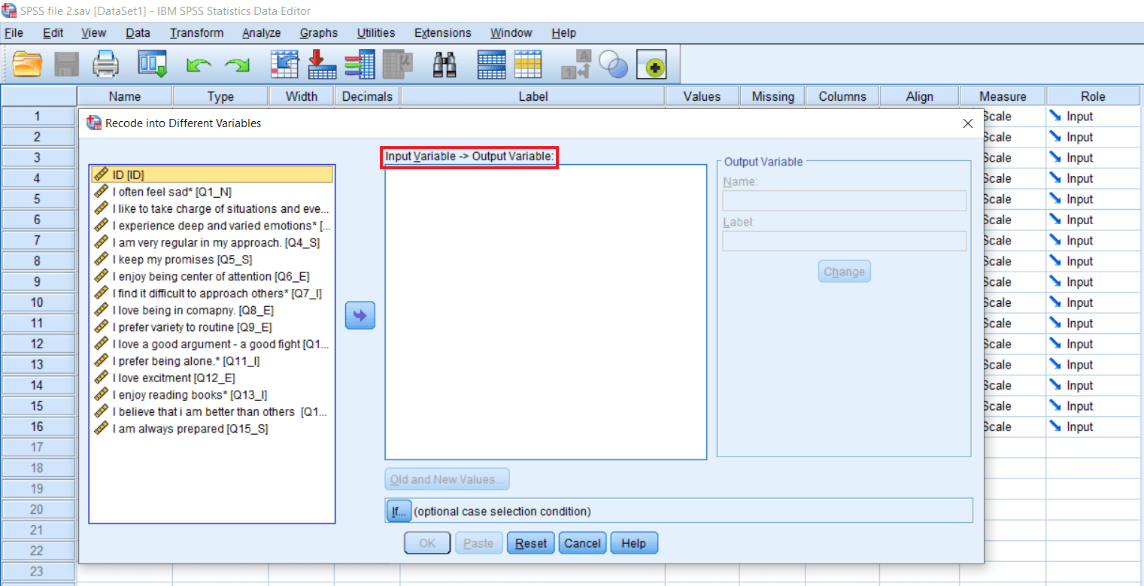Click the Go to case icon

coord(285,65)
